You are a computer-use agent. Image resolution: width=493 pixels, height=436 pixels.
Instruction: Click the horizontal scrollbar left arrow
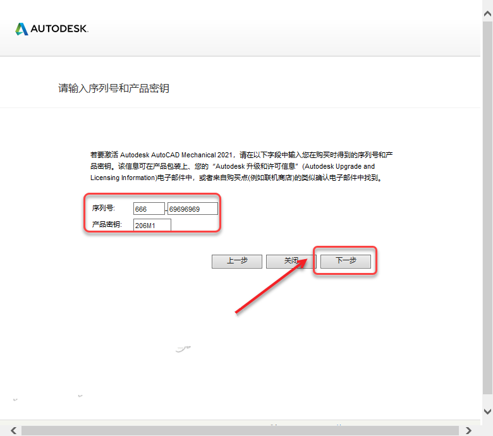13,430
